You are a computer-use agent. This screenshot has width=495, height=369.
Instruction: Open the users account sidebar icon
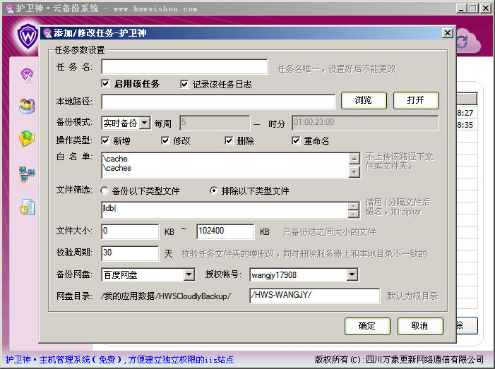(27, 107)
